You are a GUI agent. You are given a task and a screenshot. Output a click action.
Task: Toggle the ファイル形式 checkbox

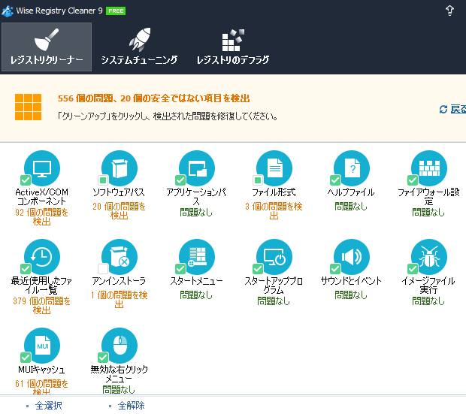[x=258, y=180]
